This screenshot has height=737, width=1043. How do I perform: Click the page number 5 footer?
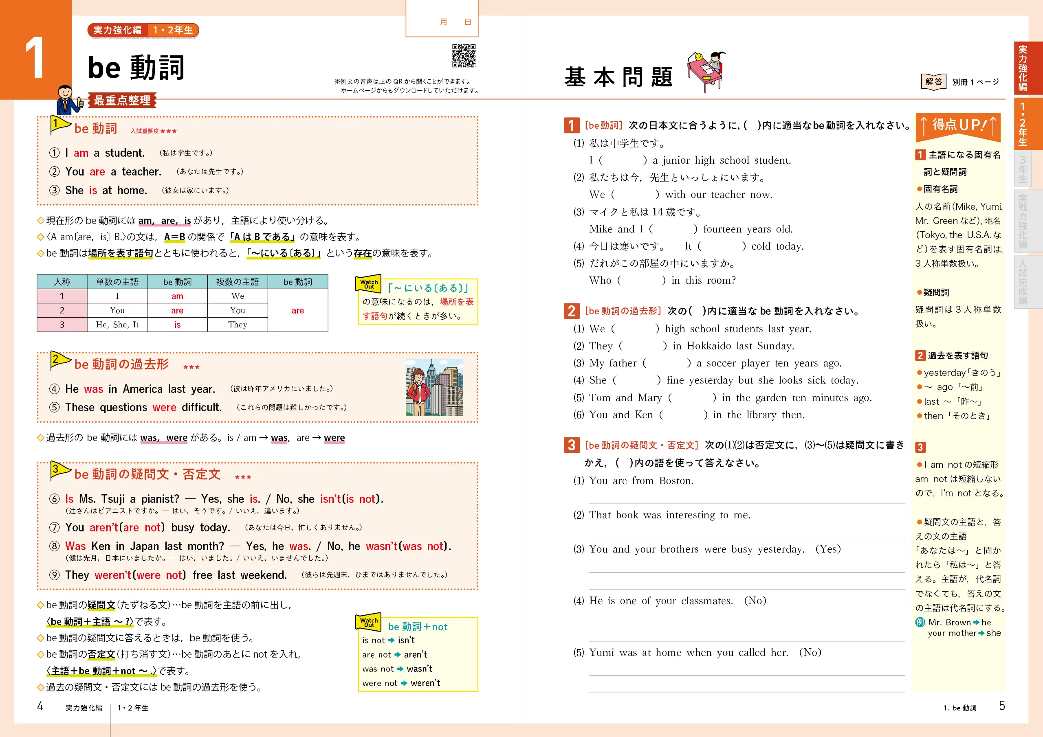tap(1002, 705)
